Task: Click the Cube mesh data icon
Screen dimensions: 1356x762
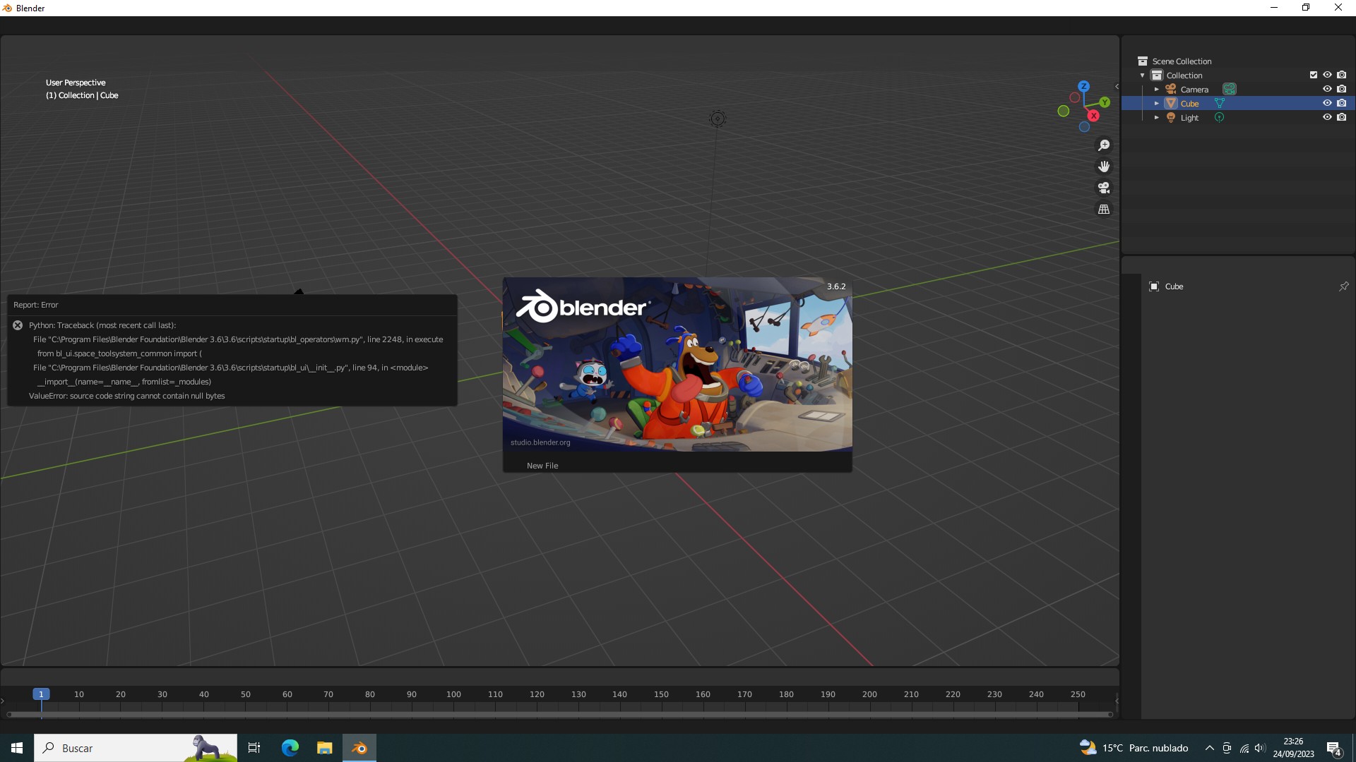Action: (x=1220, y=103)
